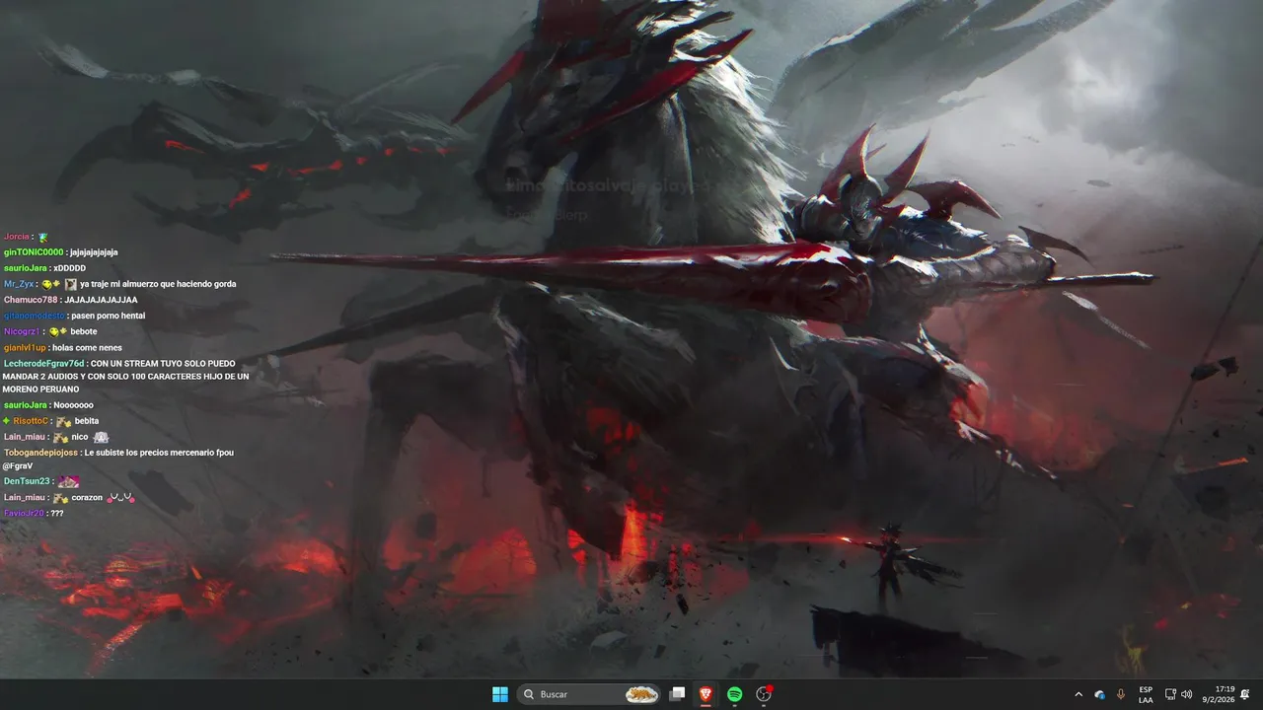Click the Buscar search box in taskbar
Viewport: 1263px width, 710px height.
[588, 694]
